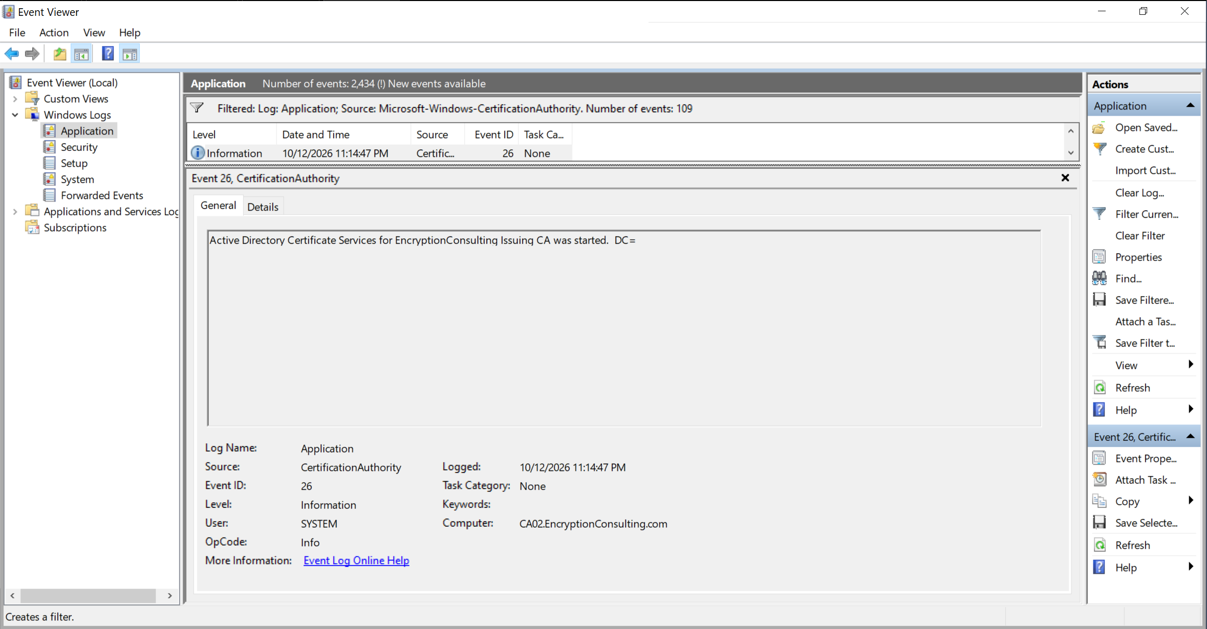Expand the Custom Views tree node

[x=15, y=99]
